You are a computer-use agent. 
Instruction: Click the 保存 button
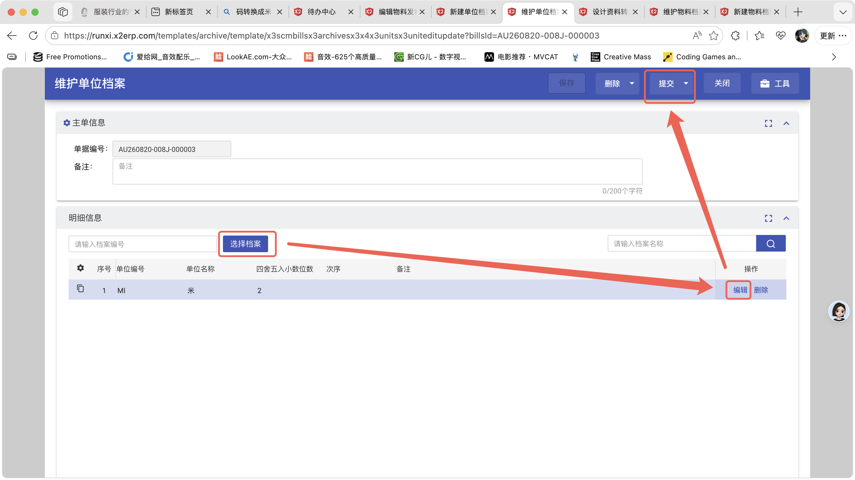coord(566,83)
